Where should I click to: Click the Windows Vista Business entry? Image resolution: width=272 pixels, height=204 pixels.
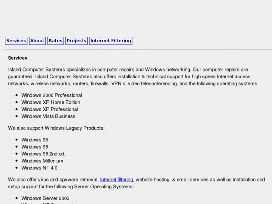coord(48,116)
